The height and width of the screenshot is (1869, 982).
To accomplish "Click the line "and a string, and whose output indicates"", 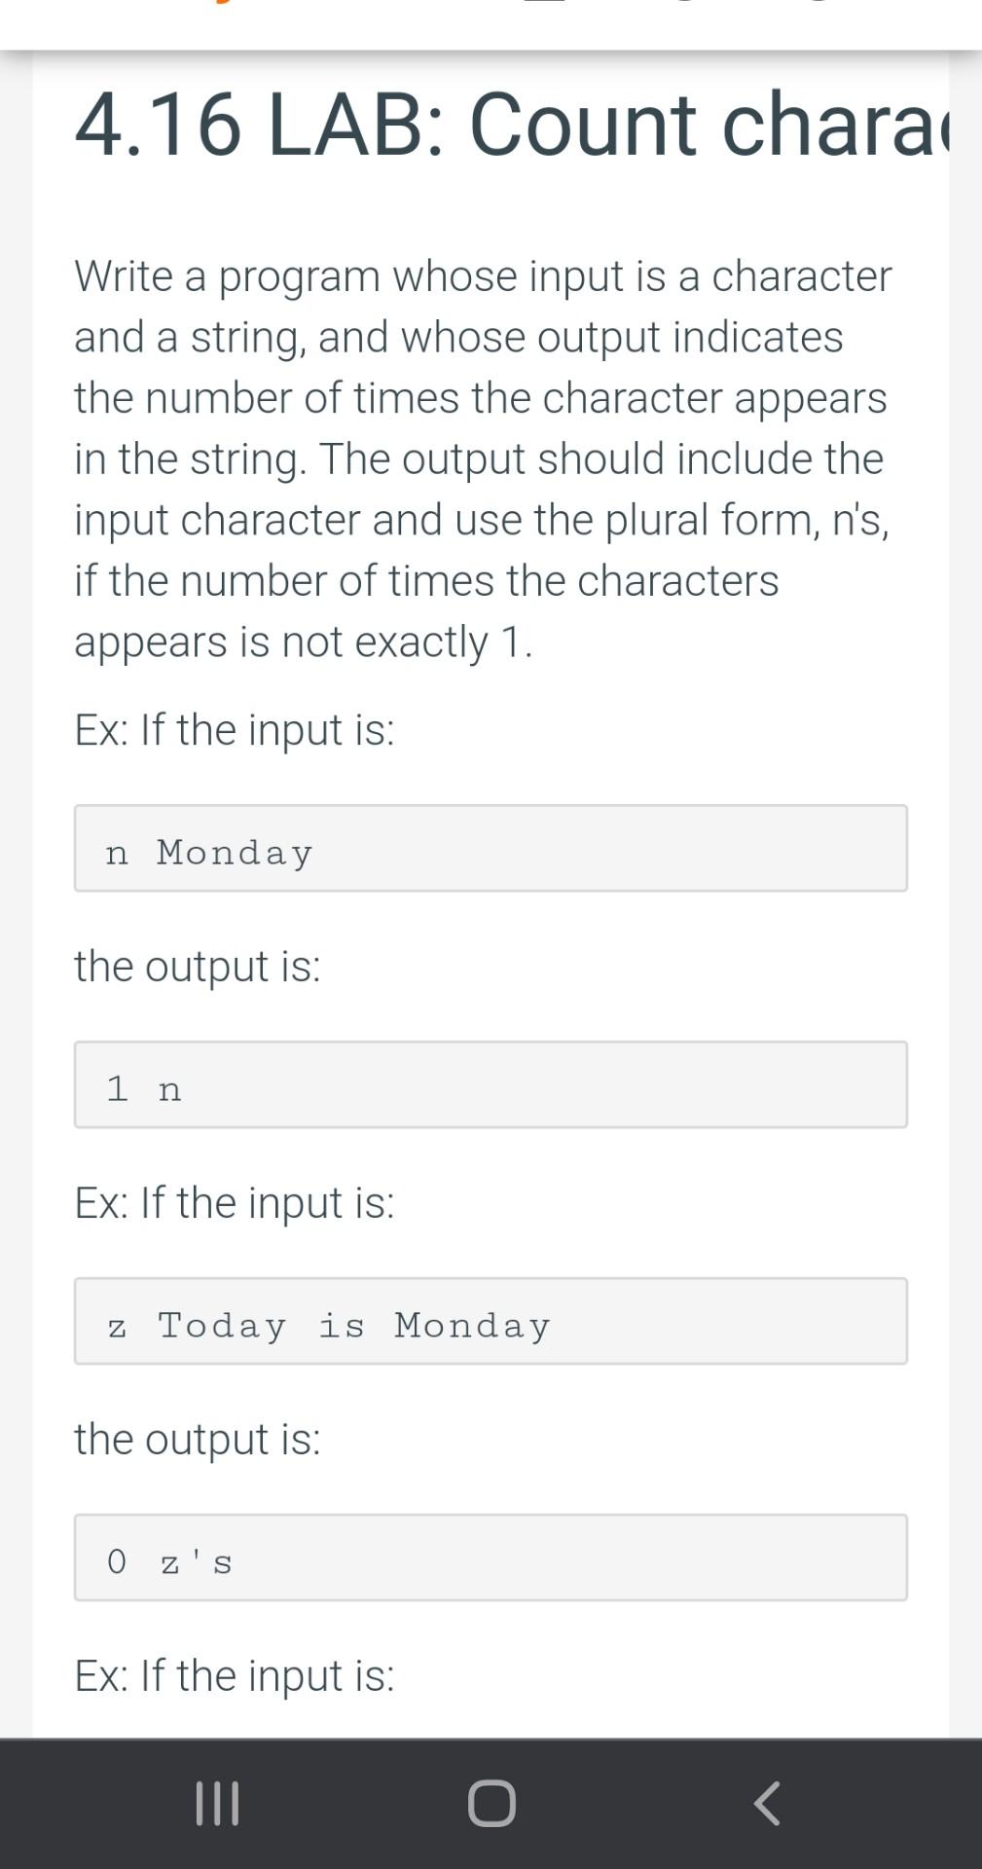I will click(458, 337).
